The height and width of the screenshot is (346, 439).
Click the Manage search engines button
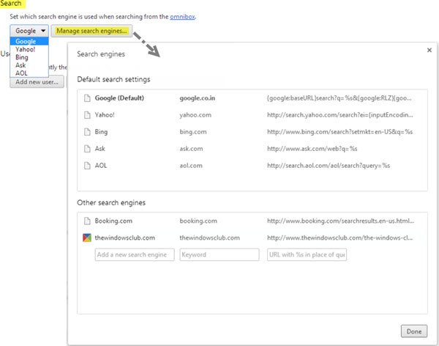point(92,31)
